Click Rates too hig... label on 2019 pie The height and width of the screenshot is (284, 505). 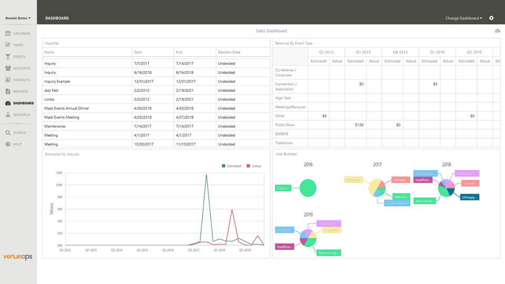tap(329, 253)
